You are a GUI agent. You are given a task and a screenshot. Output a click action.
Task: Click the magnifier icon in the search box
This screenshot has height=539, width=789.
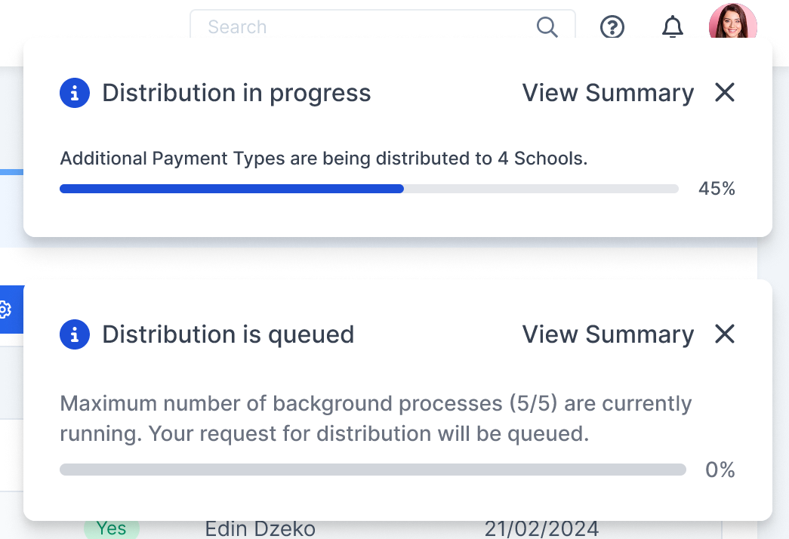(547, 27)
